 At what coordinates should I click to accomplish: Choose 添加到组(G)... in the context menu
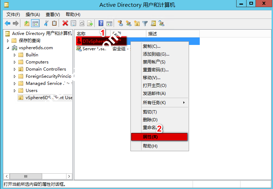160,54
